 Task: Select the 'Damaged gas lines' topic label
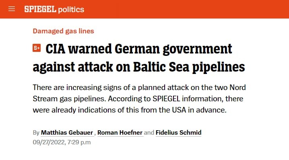click(x=64, y=31)
